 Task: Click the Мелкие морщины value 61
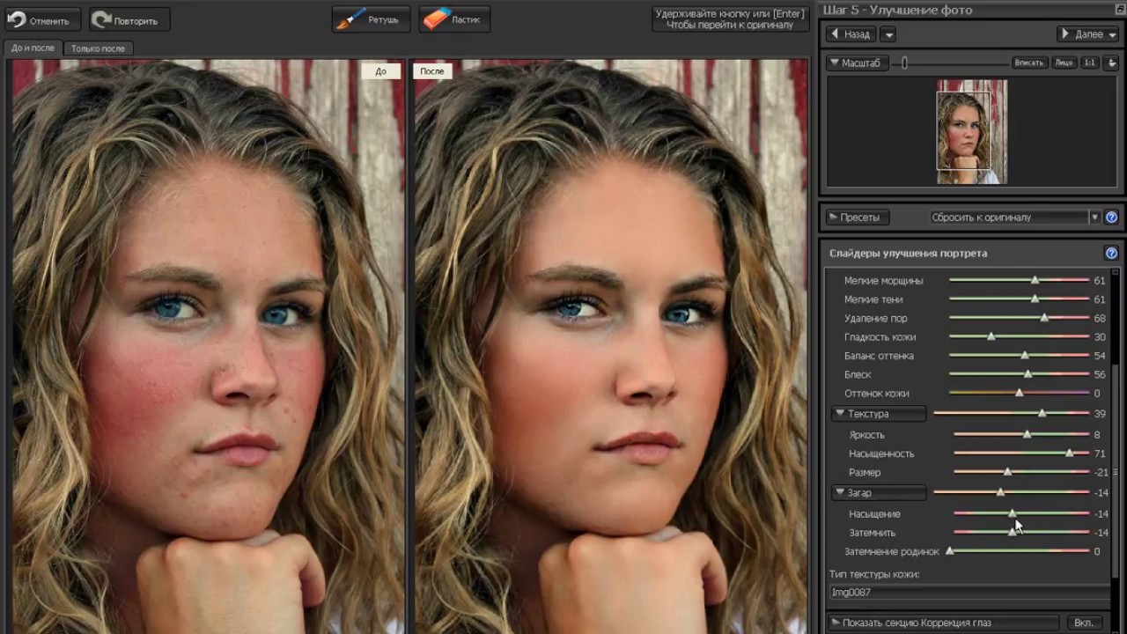click(1099, 280)
